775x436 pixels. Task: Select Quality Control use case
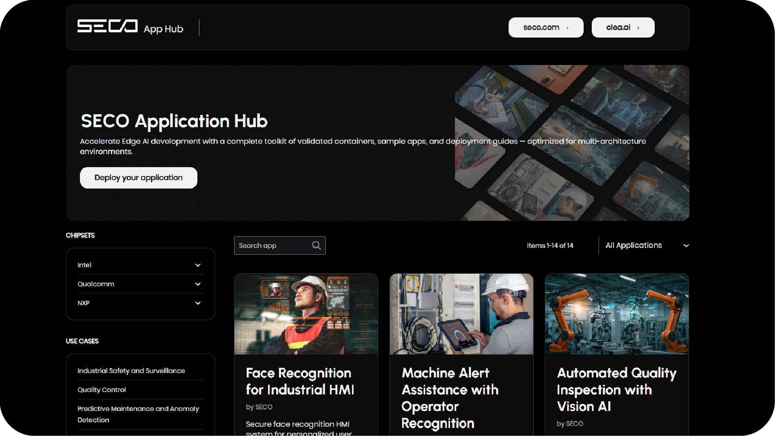pyautogui.click(x=102, y=390)
